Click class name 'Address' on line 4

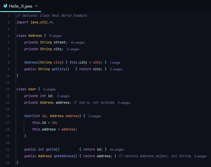35,36
